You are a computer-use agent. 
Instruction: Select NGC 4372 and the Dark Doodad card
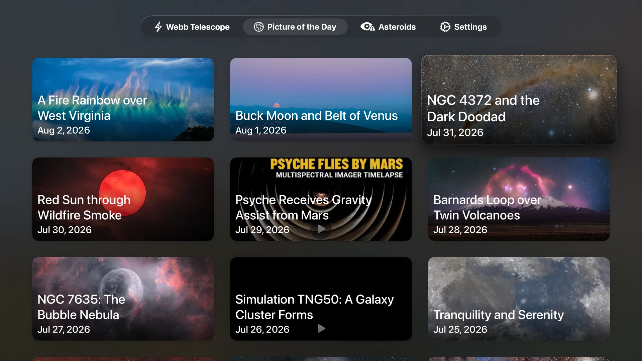[519, 100]
